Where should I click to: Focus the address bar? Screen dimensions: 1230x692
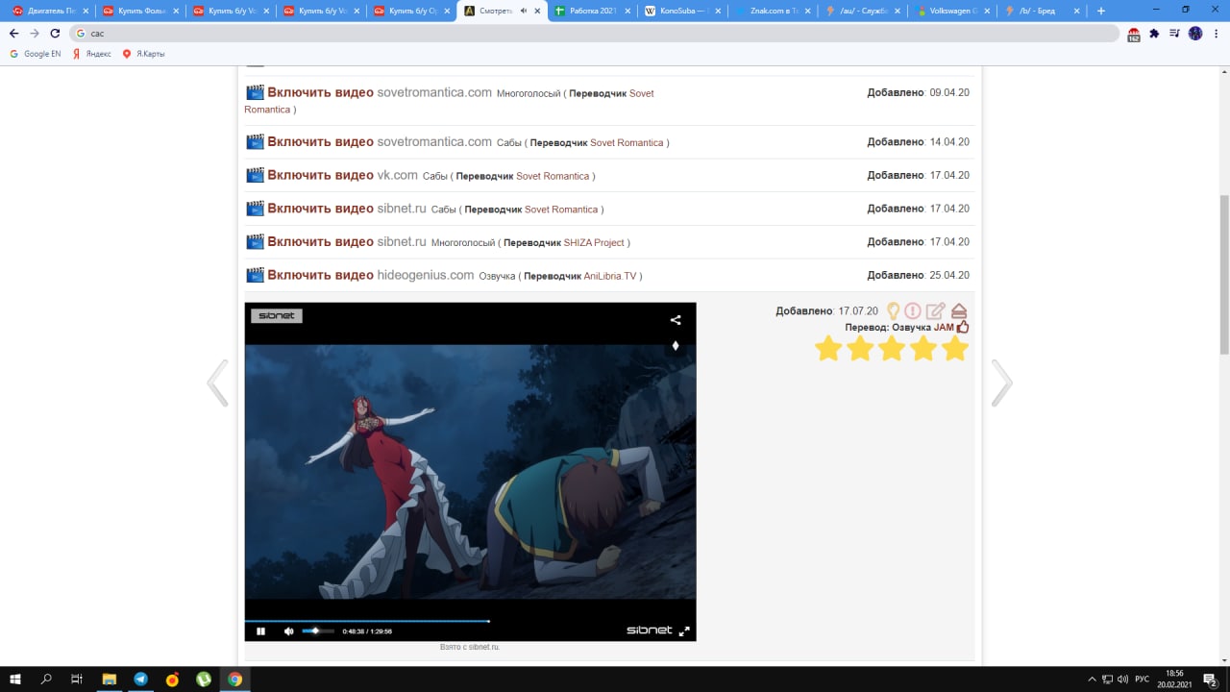(596, 33)
